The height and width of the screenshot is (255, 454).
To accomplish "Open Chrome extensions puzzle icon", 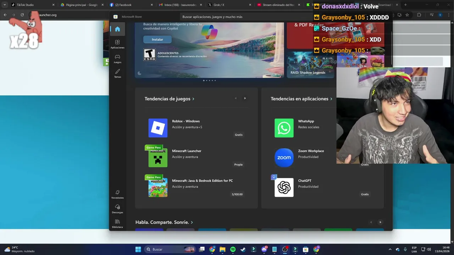I will point(419,15).
